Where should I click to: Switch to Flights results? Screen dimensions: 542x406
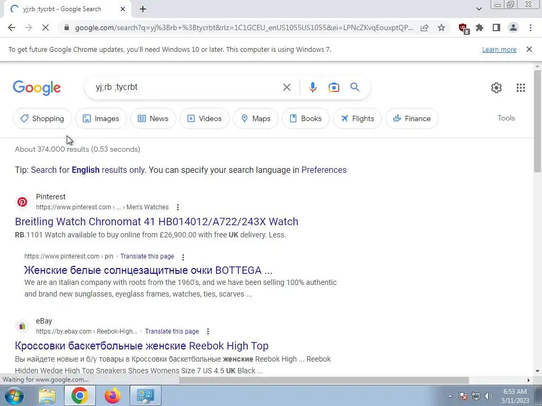[x=357, y=118]
